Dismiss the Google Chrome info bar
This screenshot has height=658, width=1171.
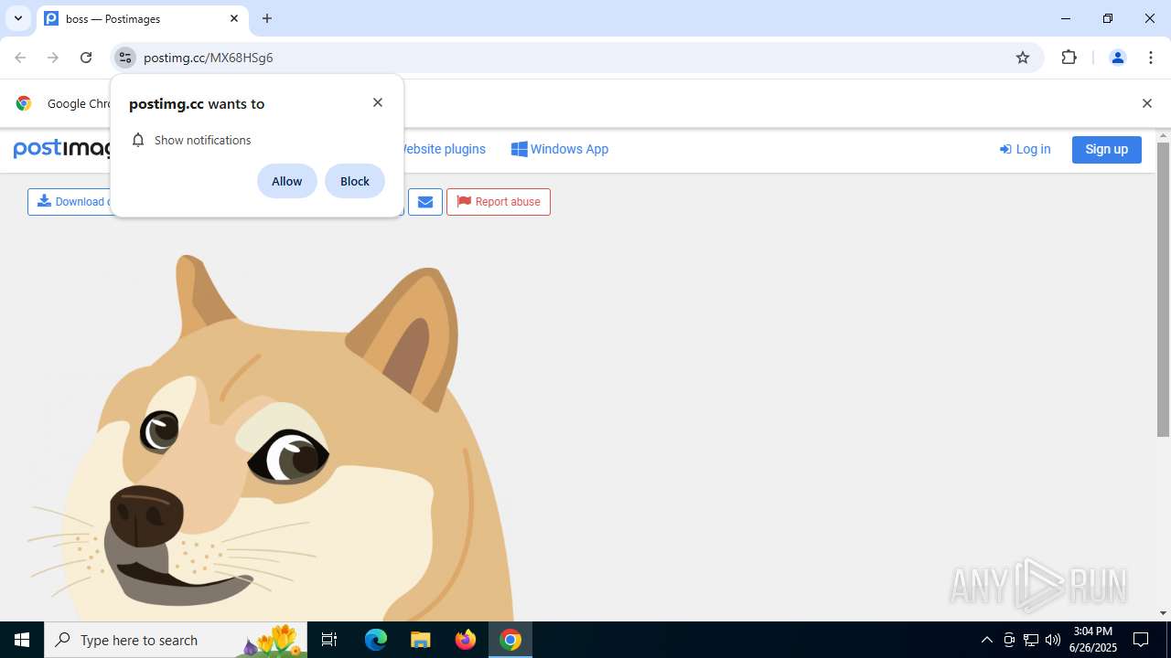tap(1146, 103)
